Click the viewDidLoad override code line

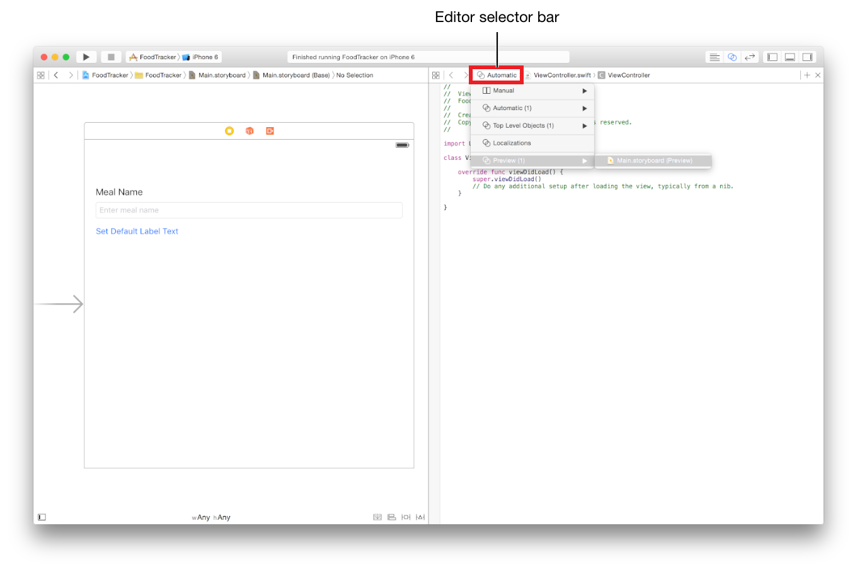pyautogui.click(x=510, y=172)
